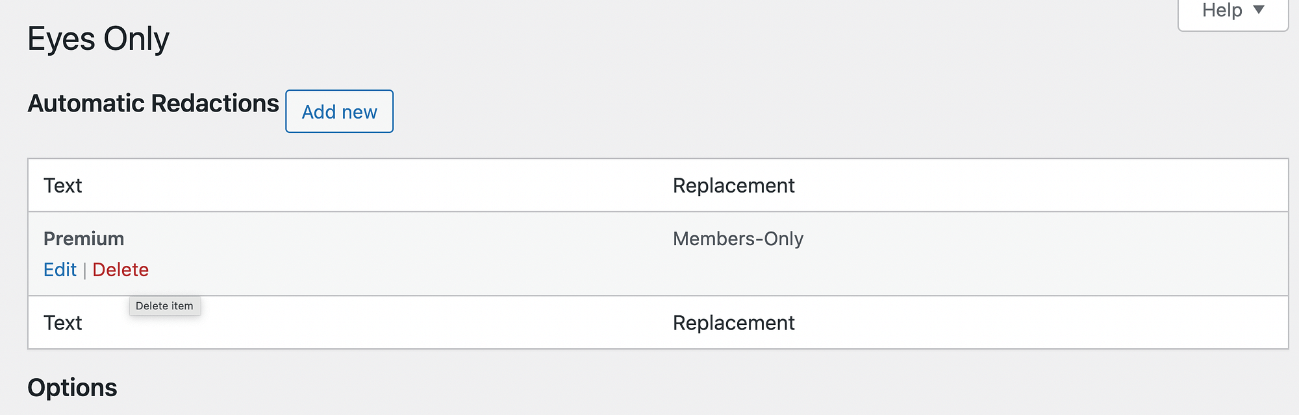The image size is (1299, 415).
Task: Delete the Premium redaction rule
Action: tap(121, 269)
